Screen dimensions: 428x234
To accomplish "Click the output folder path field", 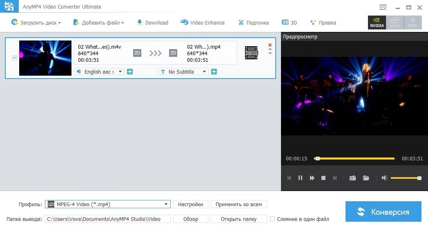I will coord(107,219).
